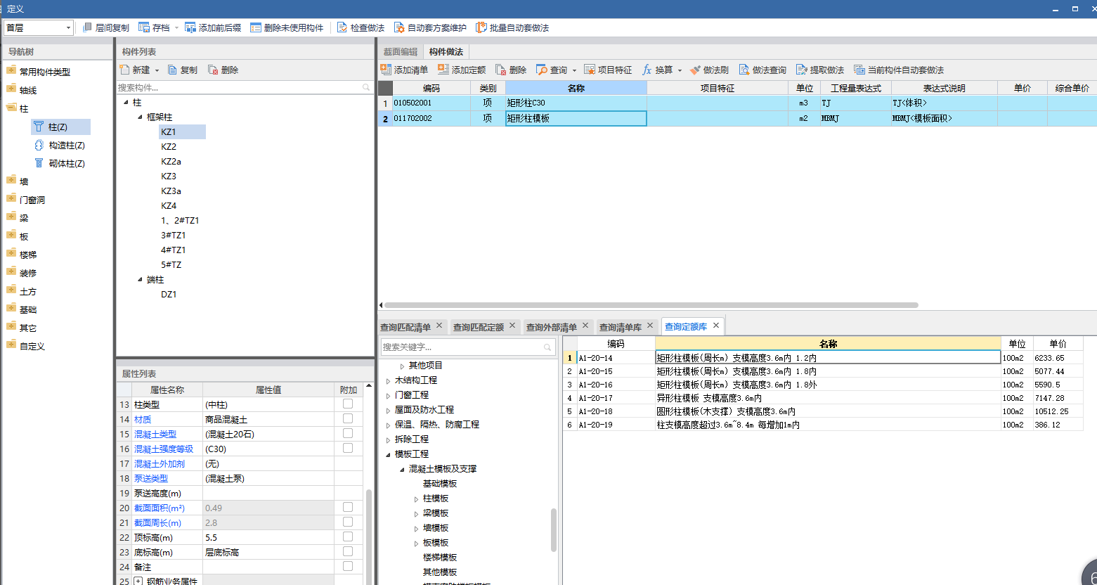The height and width of the screenshot is (585, 1097).
Task: Click 矩形柱C30 name cell
Action: click(576, 103)
